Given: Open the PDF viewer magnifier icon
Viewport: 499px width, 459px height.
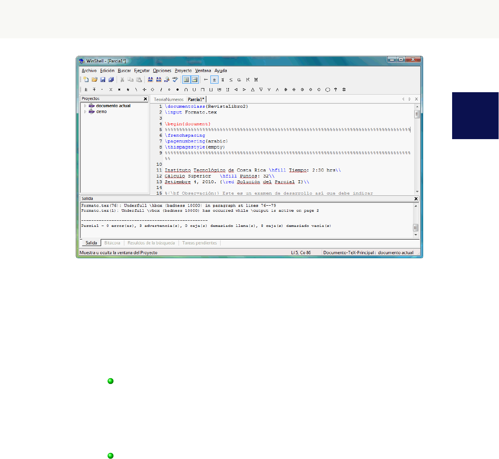Looking at the screenshot, I should coord(167,80).
